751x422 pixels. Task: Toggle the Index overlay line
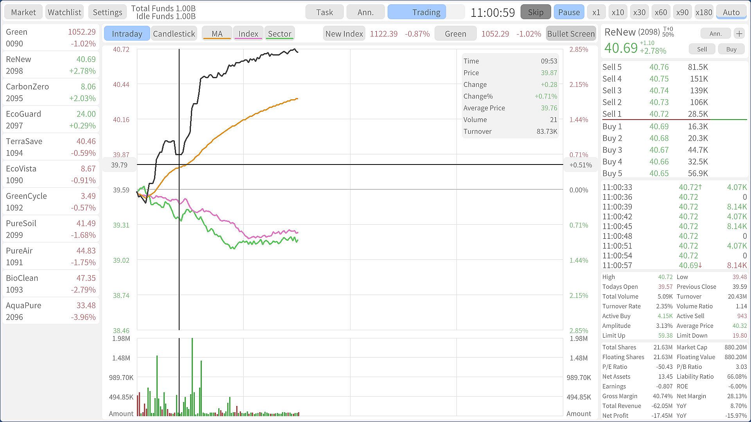(248, 34)
